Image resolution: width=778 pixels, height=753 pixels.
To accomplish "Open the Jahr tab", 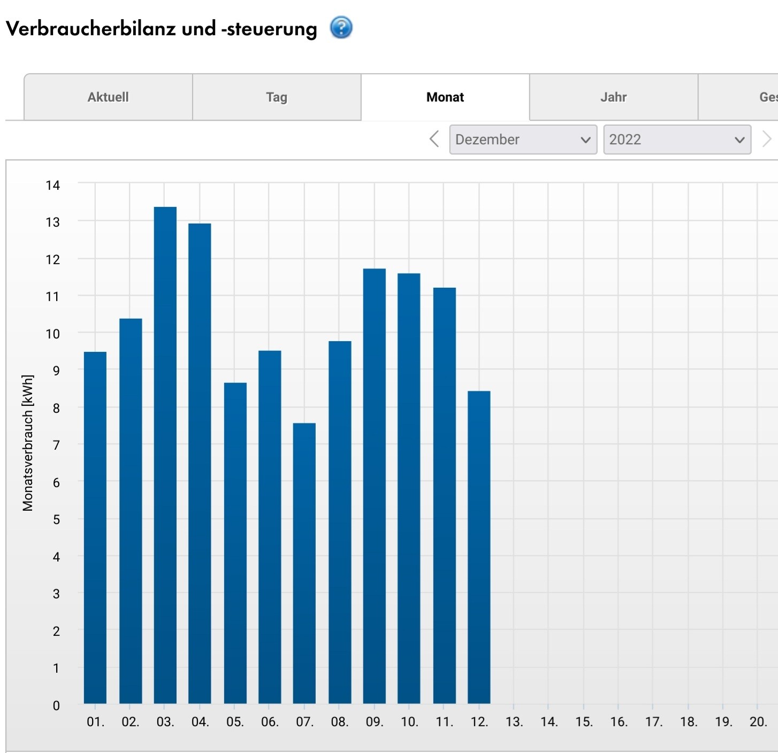I will [x=613, y=97].
